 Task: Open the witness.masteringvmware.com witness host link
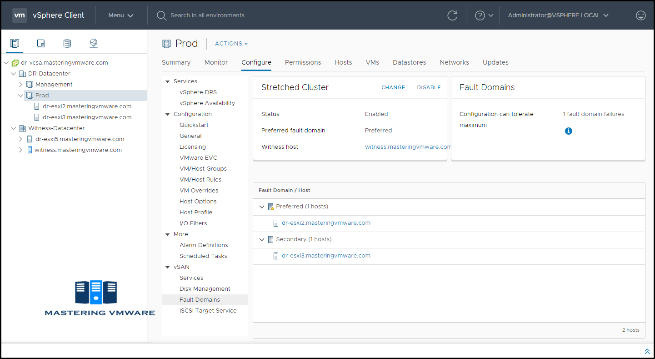point(408,147)
